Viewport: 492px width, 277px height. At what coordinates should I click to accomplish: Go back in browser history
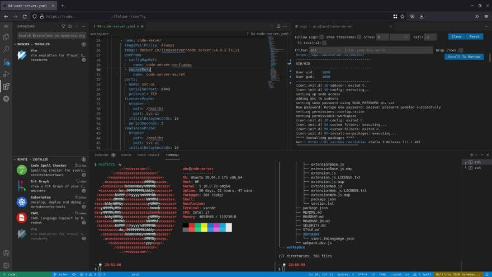coord(6,16)
